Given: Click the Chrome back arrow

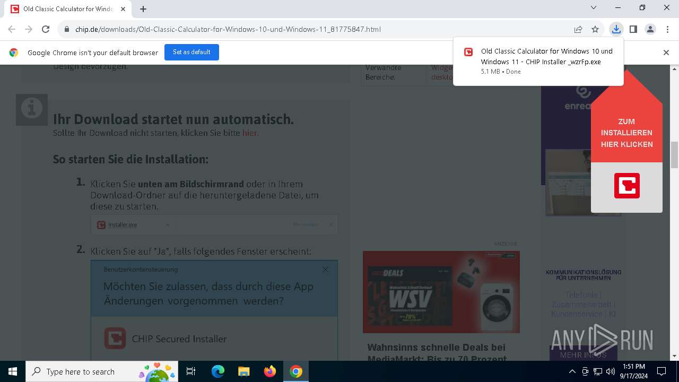Looking at the screenshot, I should click(x=12, y=29).
